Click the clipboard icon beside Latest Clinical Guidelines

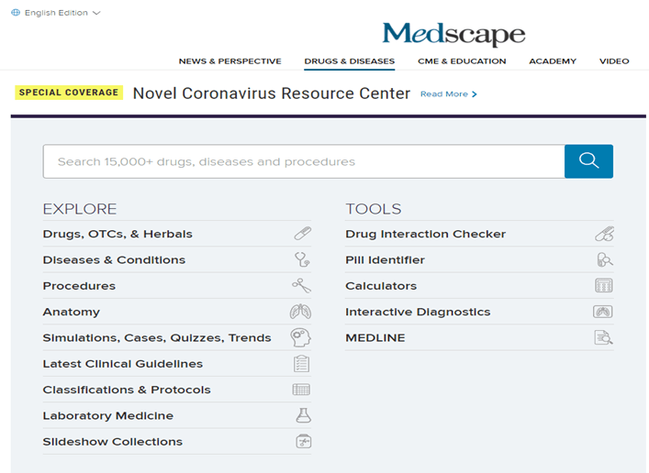tap(301, 364)
